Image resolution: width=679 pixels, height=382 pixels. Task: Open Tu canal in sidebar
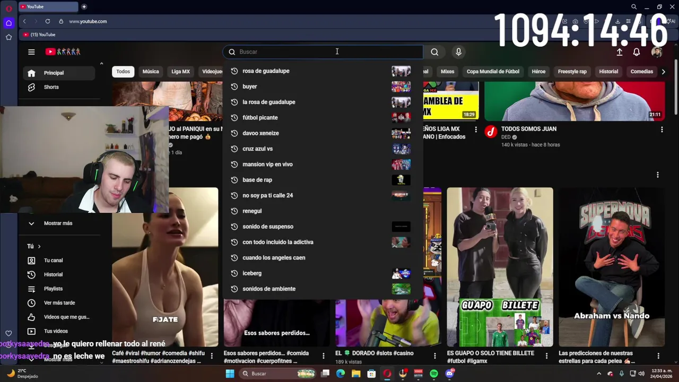(x=59, y=261)
